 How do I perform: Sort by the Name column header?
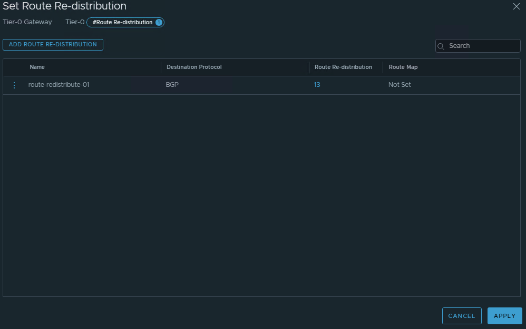[37, 67]
